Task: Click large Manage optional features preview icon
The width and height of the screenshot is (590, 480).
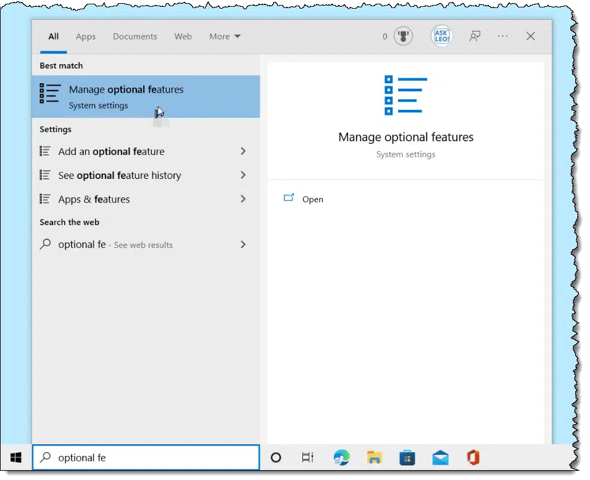Action: 405,95
